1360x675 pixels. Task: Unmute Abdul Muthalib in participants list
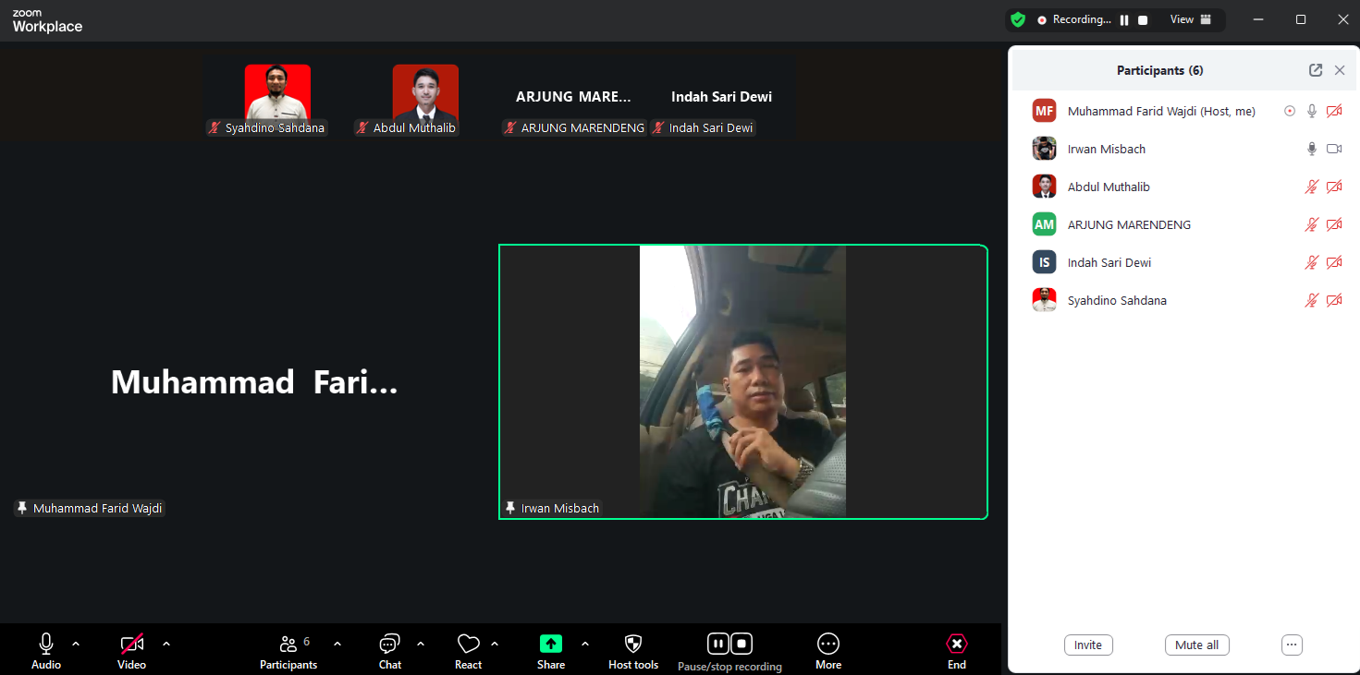click(1311, 187)
